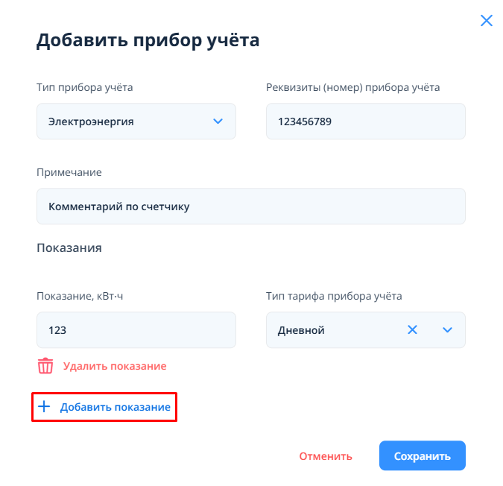Click into the Примечание comment field

click(x=250, y=206)
